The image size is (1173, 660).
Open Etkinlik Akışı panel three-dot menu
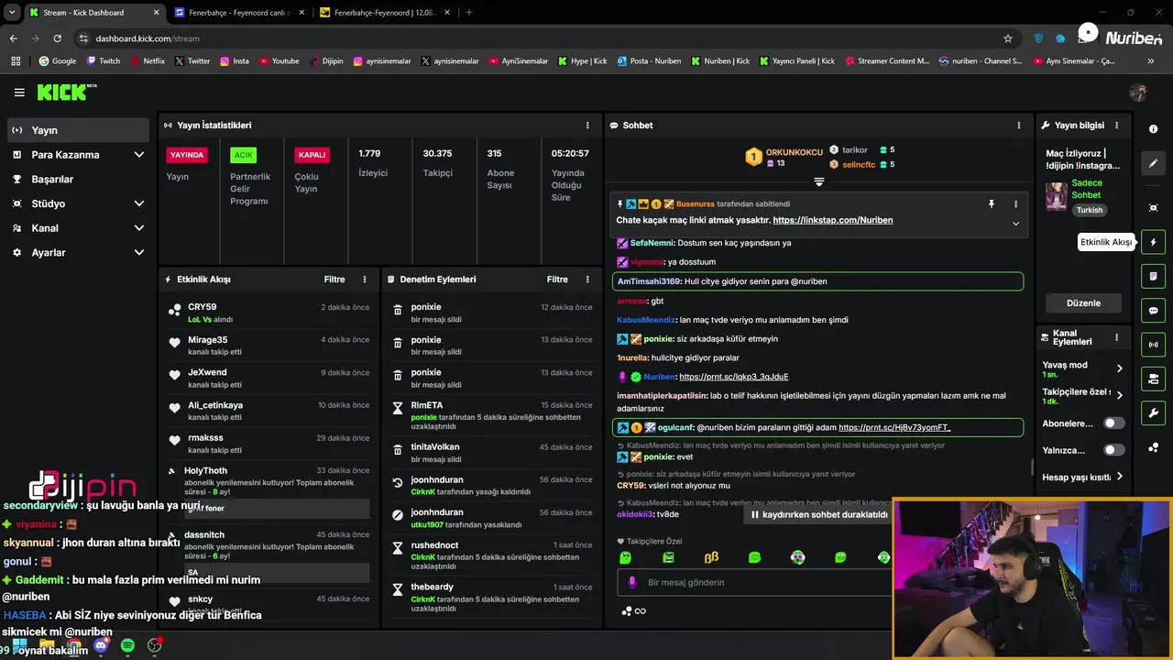pos(365,280)
